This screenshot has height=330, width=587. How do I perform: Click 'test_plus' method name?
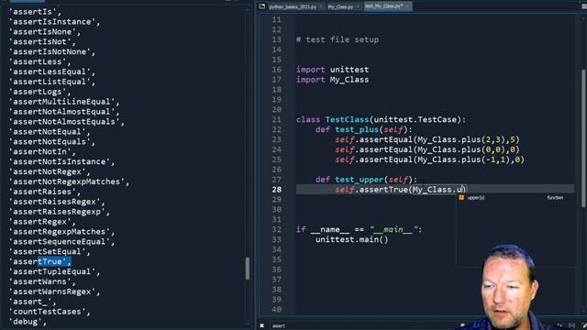pyautogui.click(x=357, y=129)
